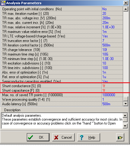Select TR LTE voltage-based/charge-based value Yes
Screen dimensions: 130x148
point(105,36)
